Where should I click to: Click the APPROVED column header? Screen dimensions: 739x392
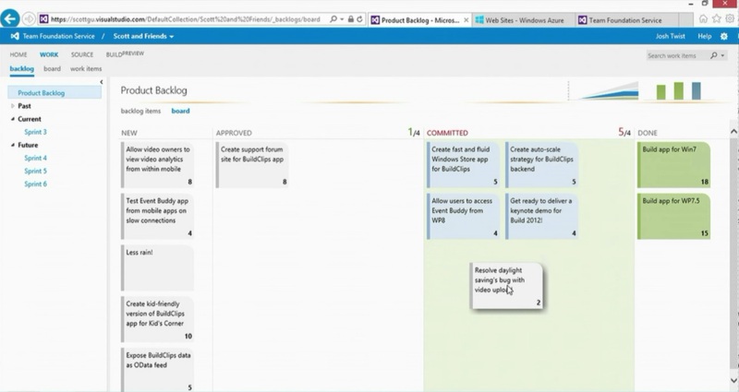[x=234, y=133]
